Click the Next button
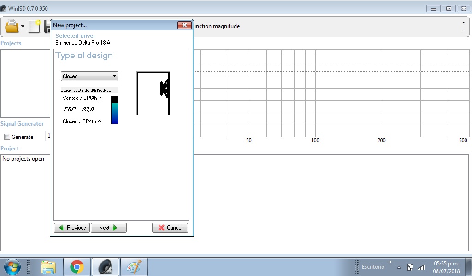The image size is (472, 276). 109,228
